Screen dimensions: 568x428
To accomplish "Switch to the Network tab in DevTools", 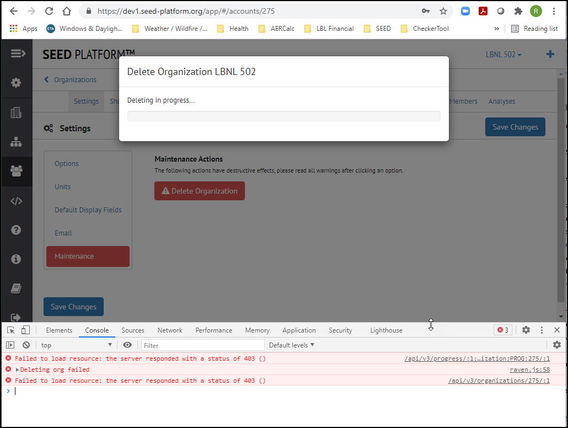I will (169, 330).
